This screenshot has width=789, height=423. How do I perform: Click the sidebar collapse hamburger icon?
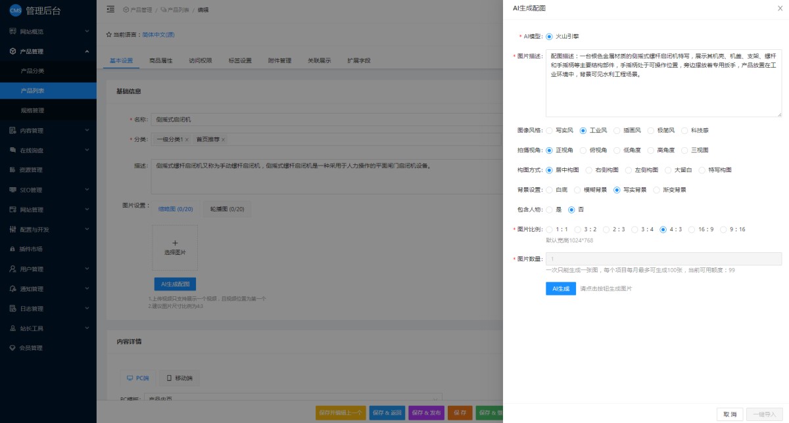110,9
